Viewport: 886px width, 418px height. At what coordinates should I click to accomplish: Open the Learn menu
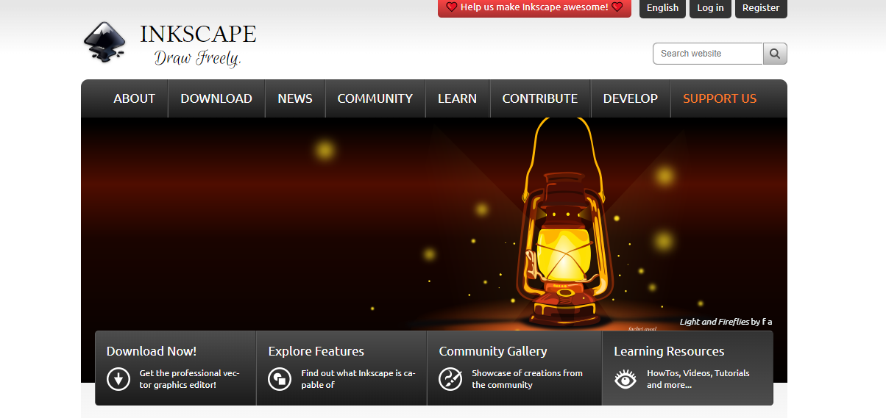457,98
